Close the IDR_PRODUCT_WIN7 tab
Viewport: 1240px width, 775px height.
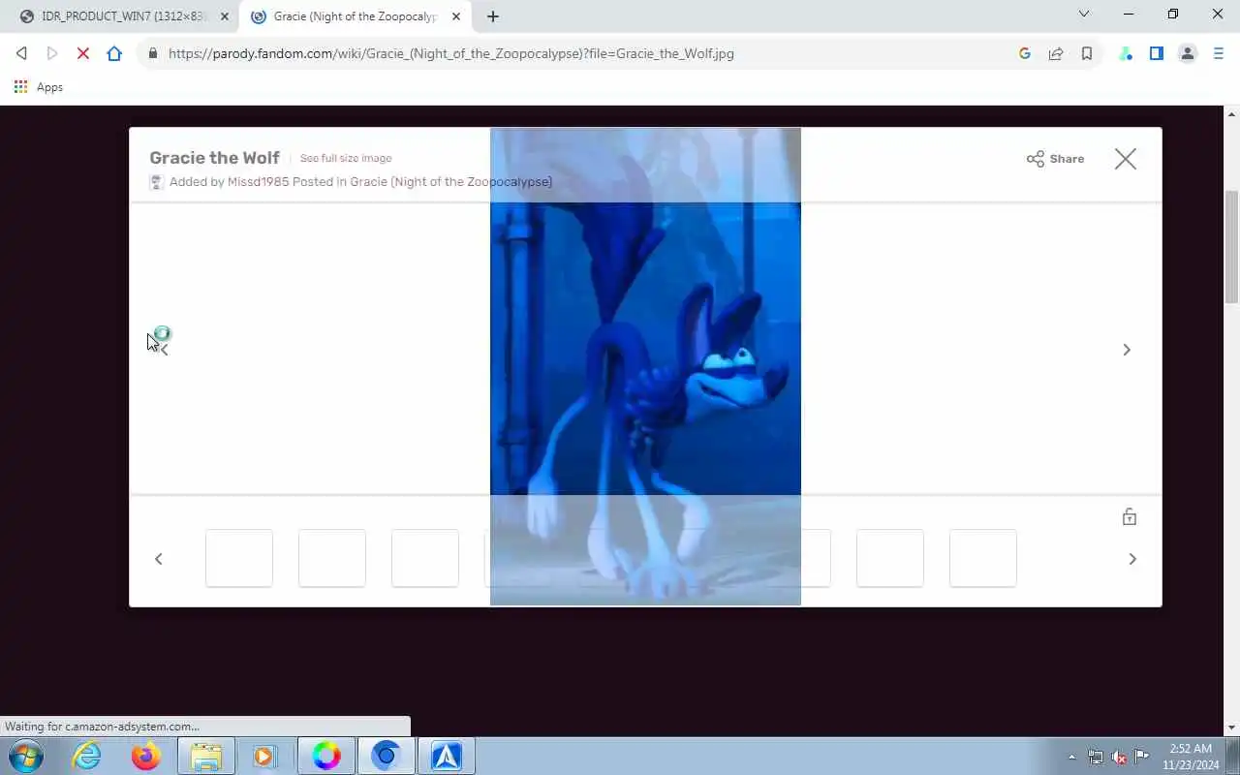(225, 16)
